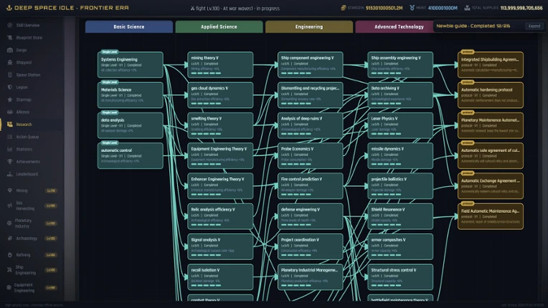This screenshot has width=548, height=308.
Task: Select the Materials Science research node
Action: click(x=131, y=95)
